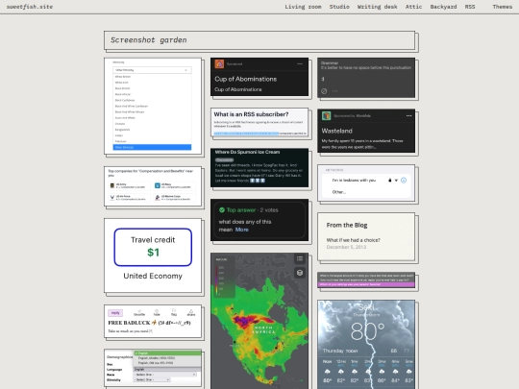Viewport: 519px width, 389px height.
Task: Click the Screenshot garden heading box
Action: [x=259, y=40]
